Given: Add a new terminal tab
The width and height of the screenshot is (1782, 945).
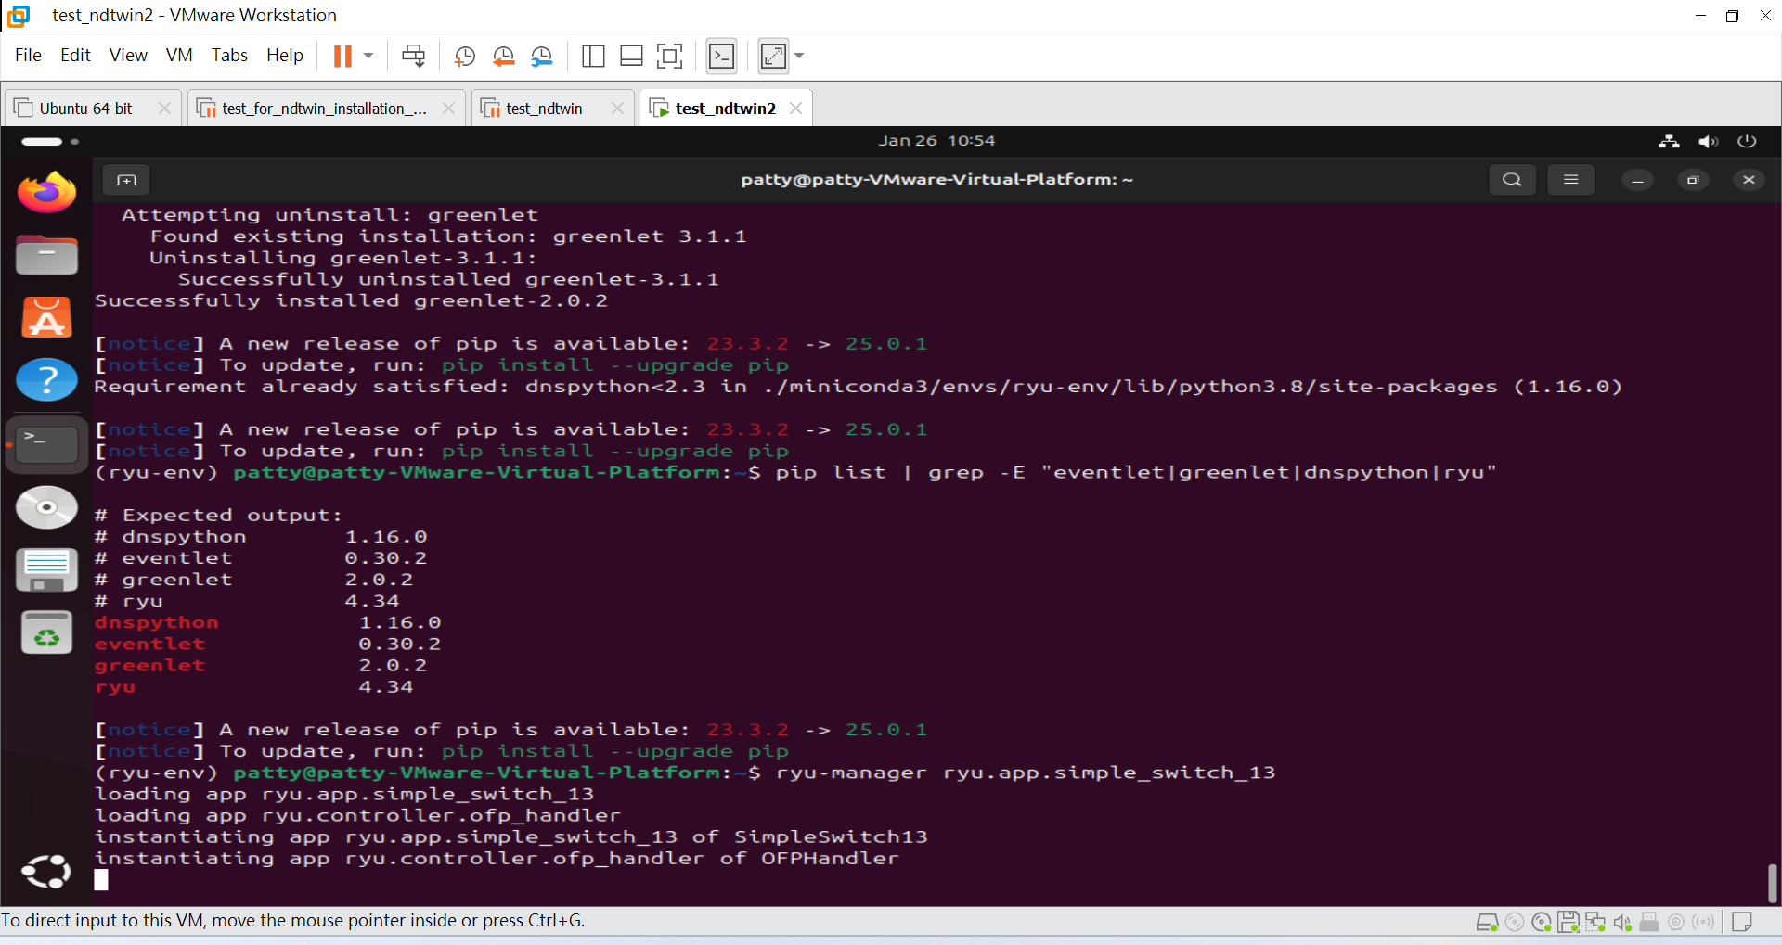Looking at the screenshot, I should coord(126,180).
